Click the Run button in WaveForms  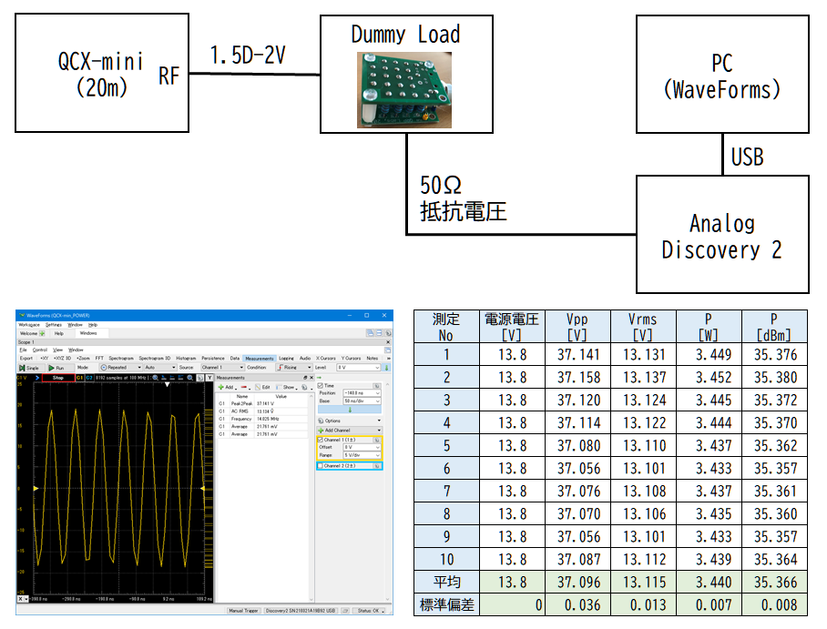click(x=60, y=368)
